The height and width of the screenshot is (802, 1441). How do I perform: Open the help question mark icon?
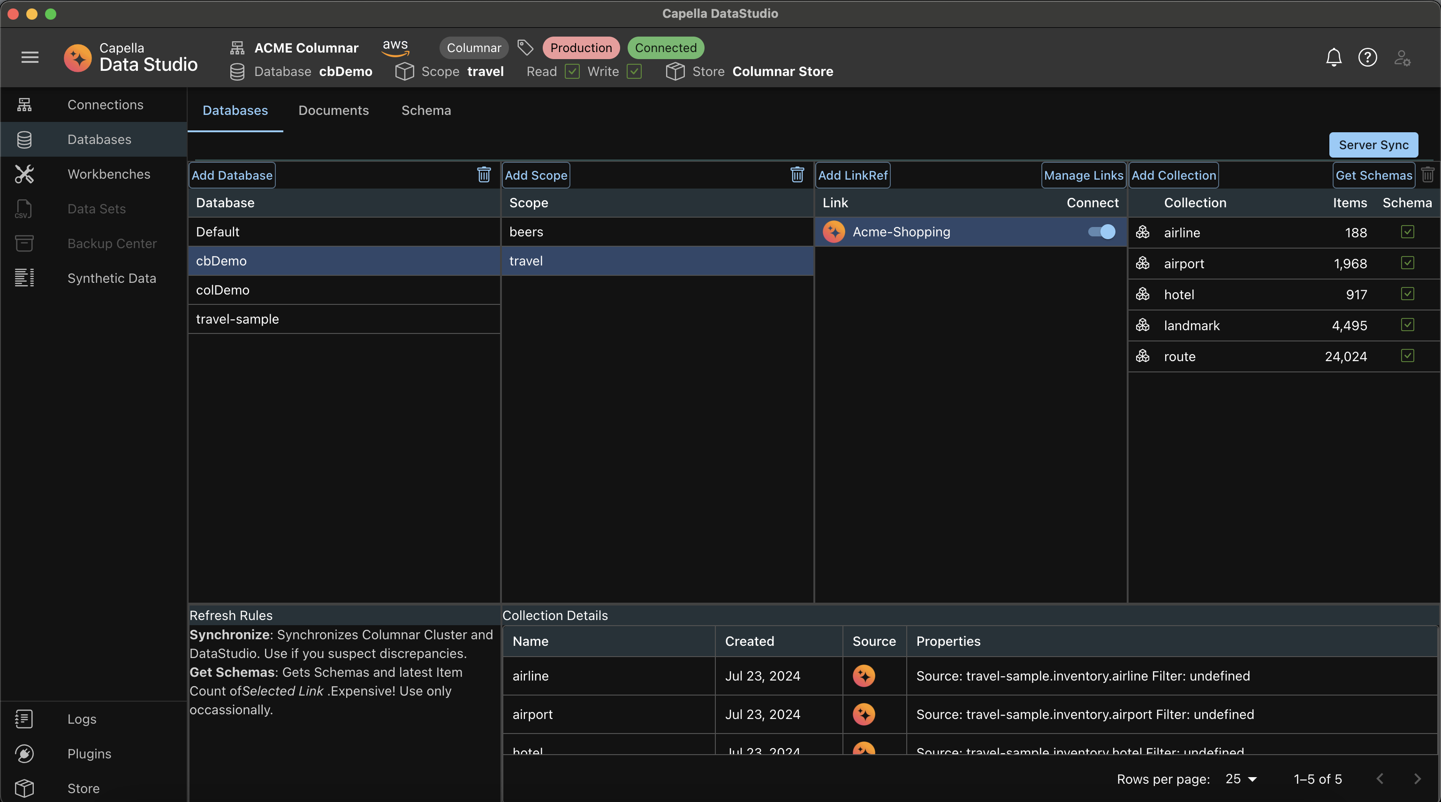click(x=1368, y=57)
